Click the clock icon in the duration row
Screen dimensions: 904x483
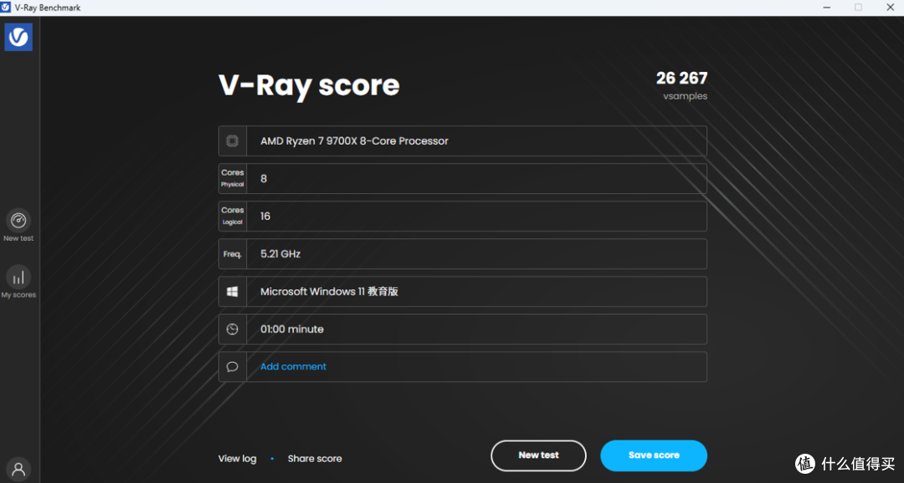233,329
